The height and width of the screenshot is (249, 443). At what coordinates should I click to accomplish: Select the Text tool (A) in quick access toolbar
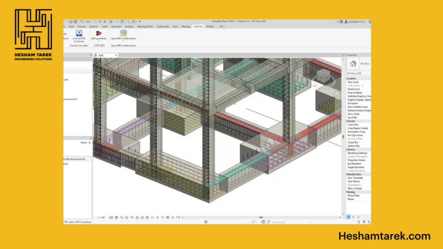tap(104, 21)
